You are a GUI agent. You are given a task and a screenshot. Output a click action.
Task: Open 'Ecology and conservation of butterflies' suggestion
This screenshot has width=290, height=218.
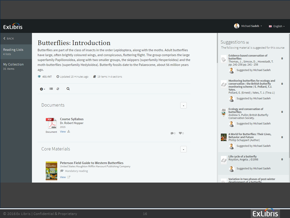click(x=246, y=111)
